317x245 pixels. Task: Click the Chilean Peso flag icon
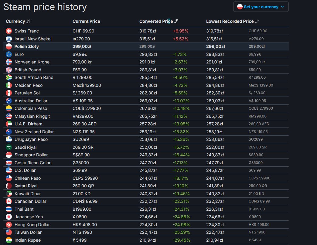click(x=9, y=178)
